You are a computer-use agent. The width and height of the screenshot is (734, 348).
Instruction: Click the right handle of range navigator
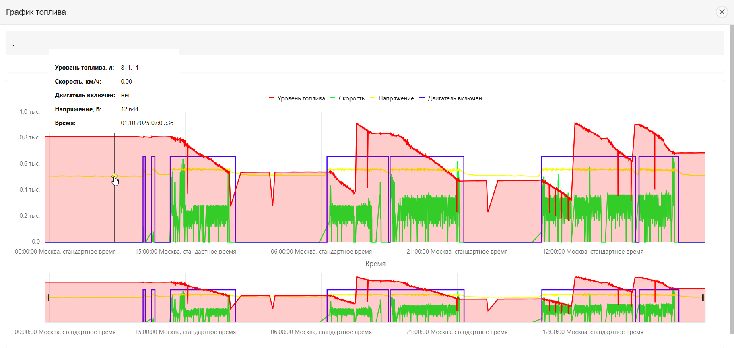(703, 297)
